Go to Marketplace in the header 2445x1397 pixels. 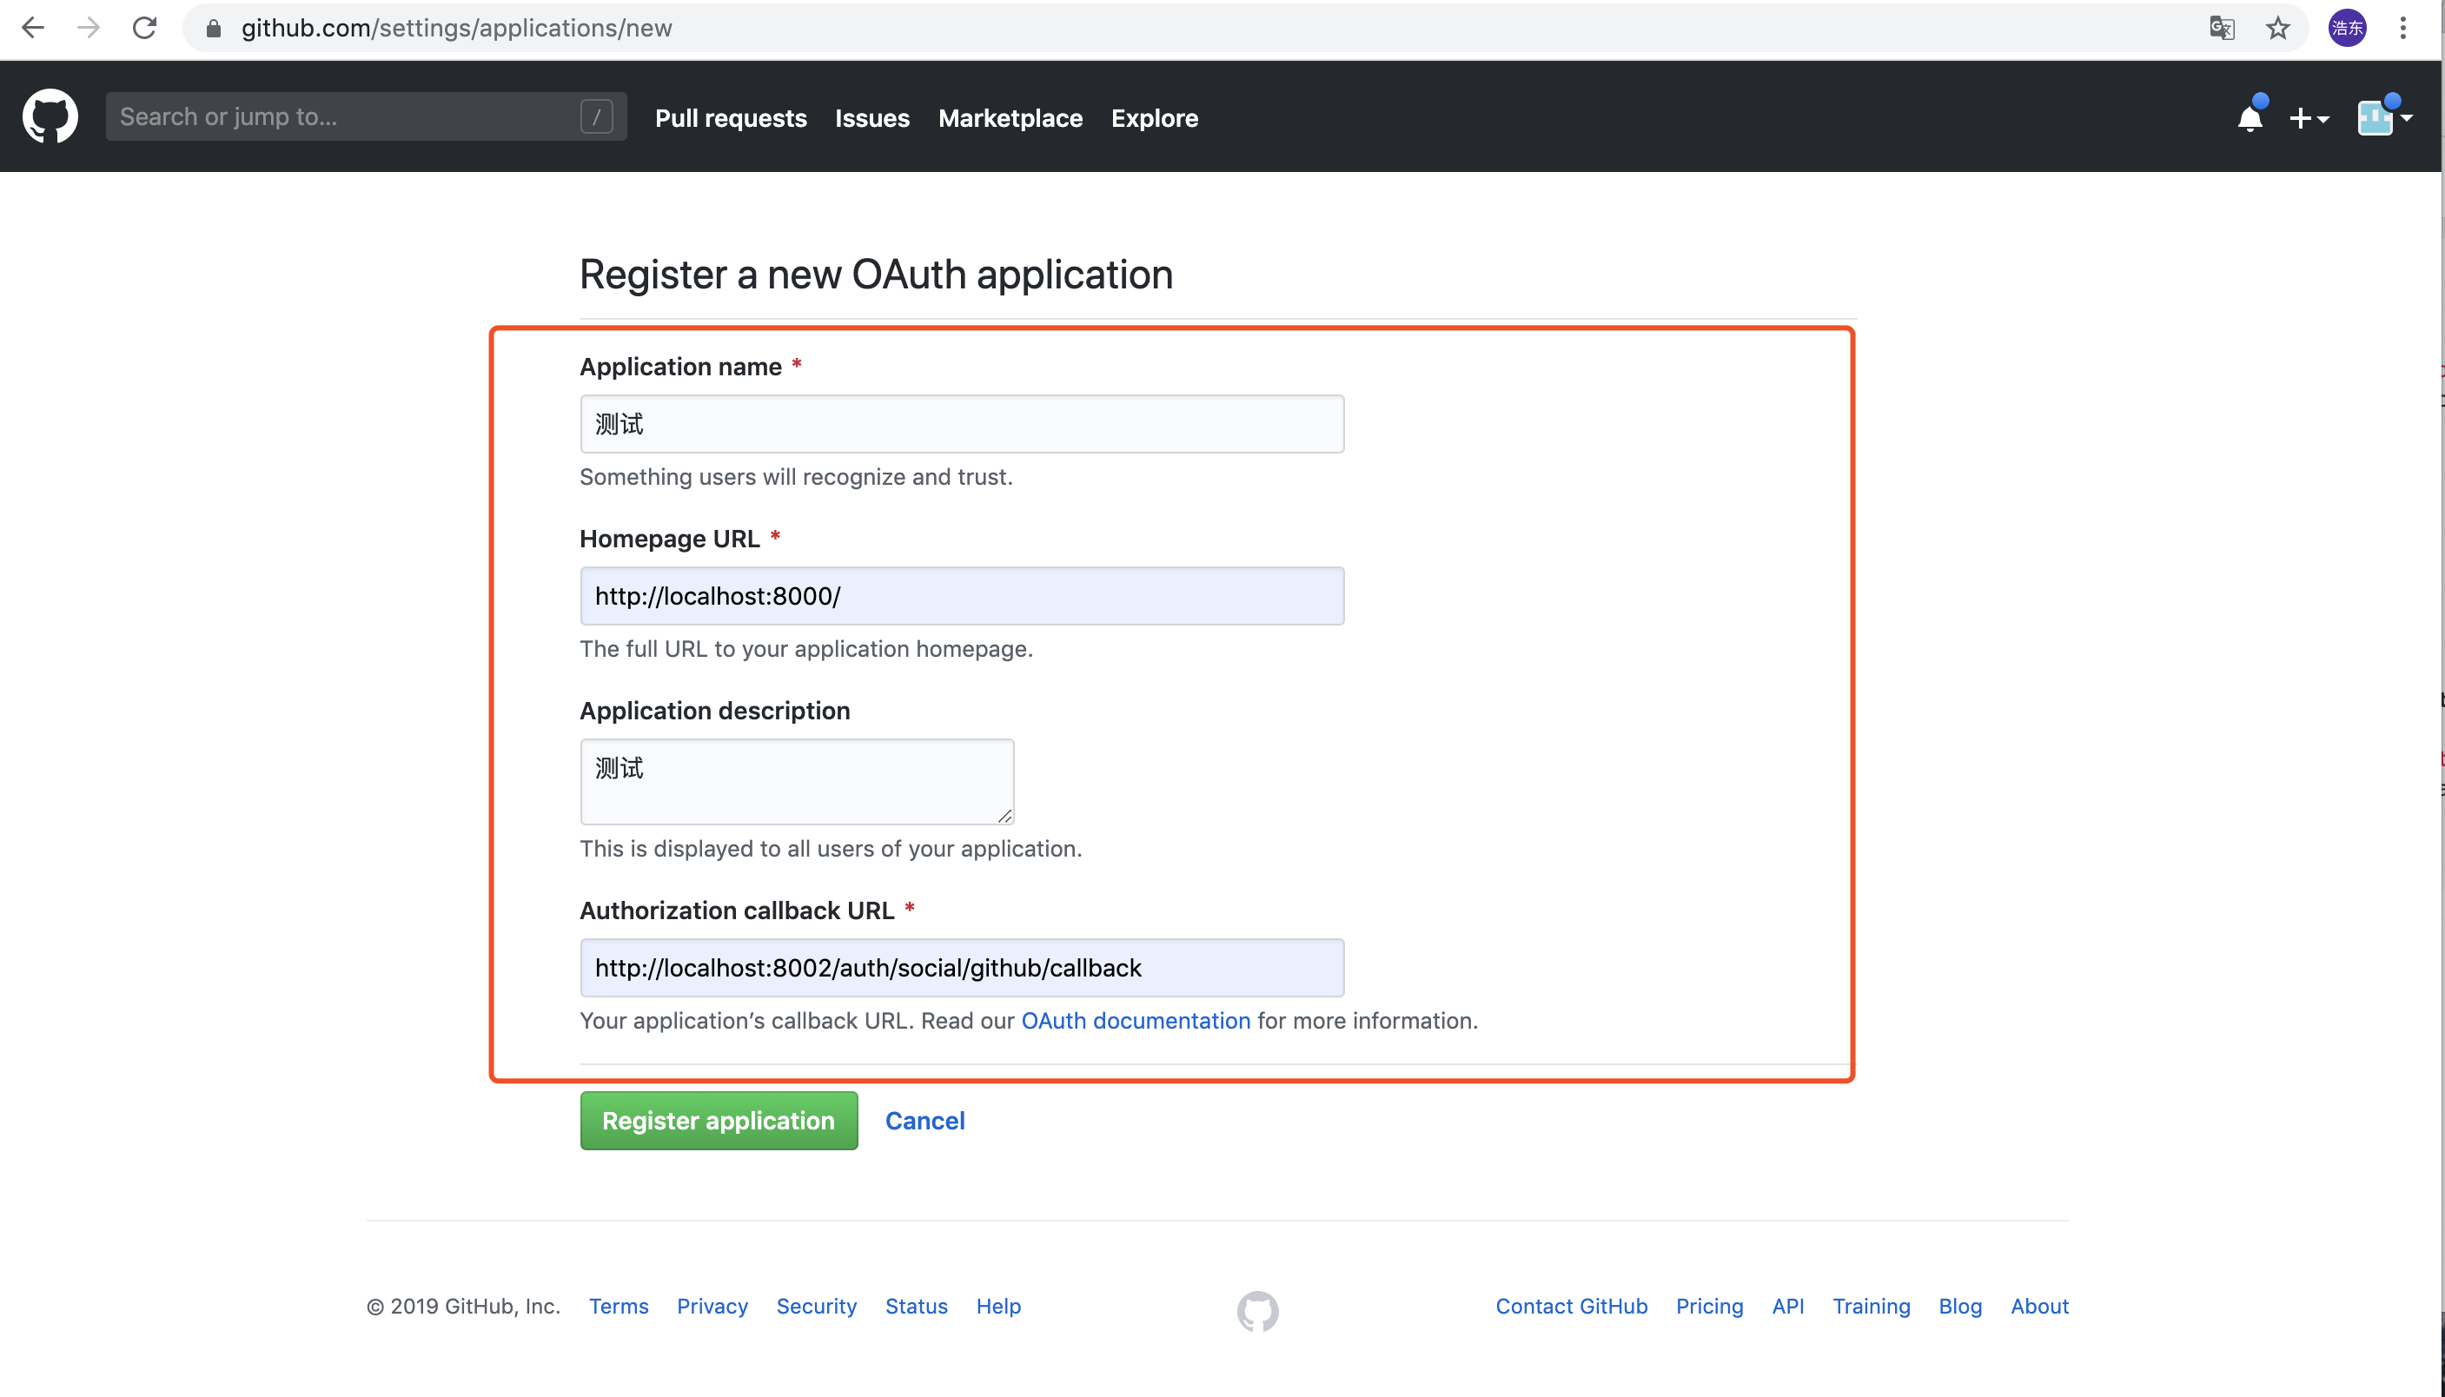click(1010, 118)
